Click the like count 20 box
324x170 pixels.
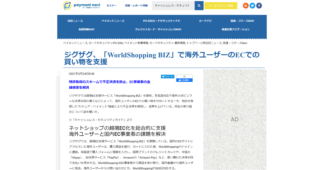[184, 76]
